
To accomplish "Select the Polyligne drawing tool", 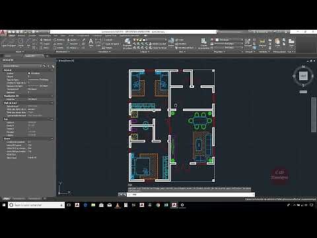I will 12,42.
